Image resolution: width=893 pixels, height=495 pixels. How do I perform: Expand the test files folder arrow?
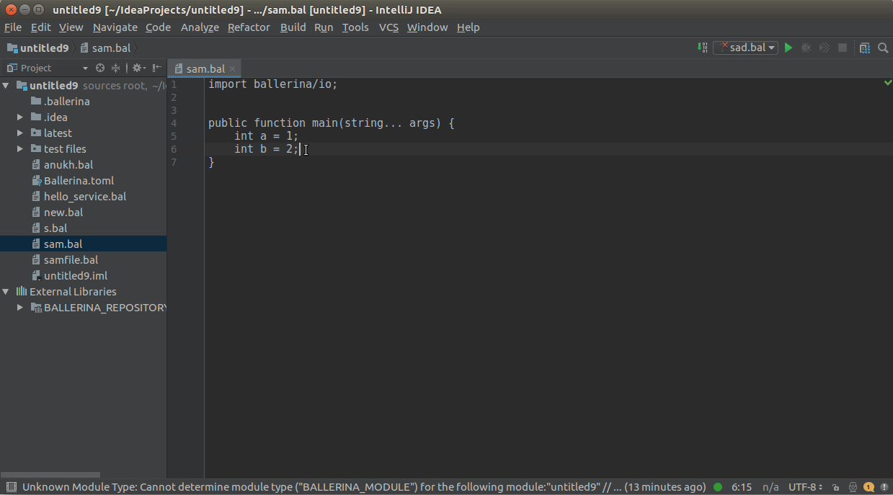20,149
